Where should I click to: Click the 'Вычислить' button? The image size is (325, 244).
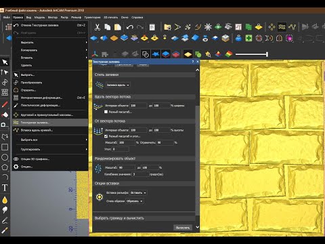click(183, 228)
